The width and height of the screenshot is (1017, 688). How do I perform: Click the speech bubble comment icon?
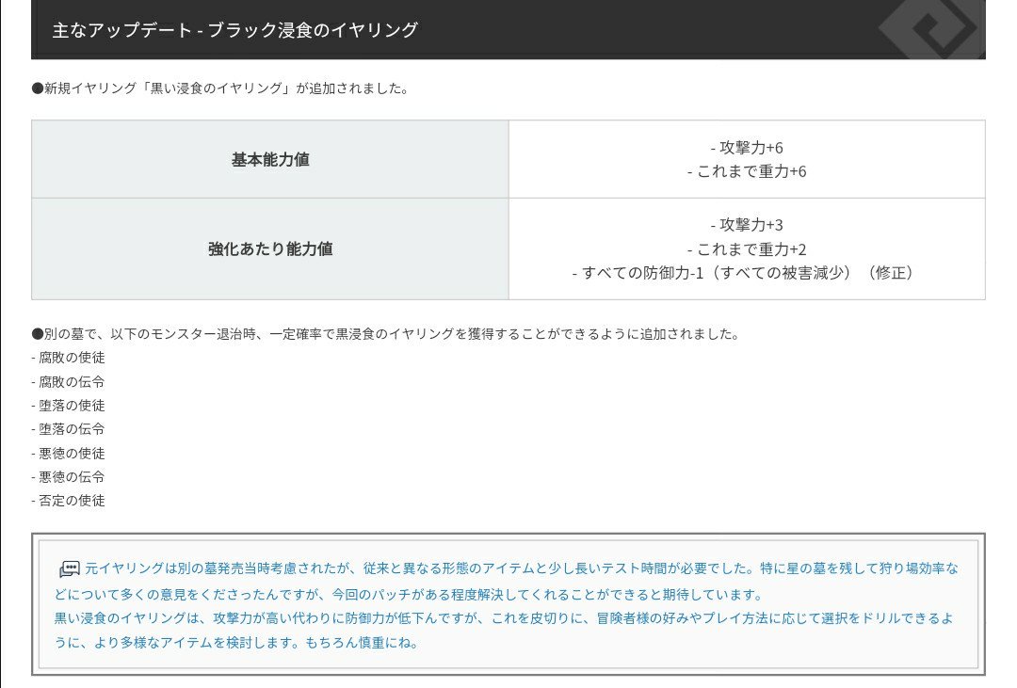[x=70, y=569]
